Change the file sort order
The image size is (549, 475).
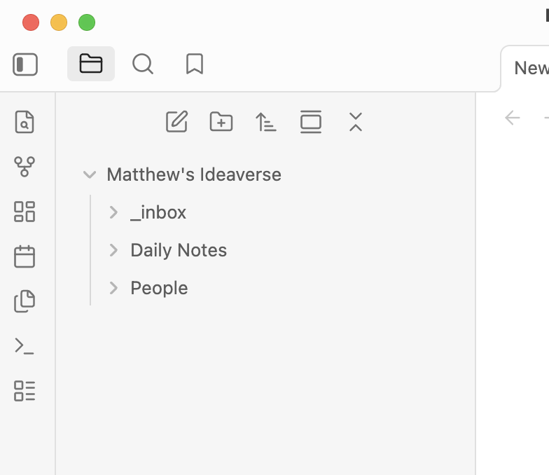point(266,122)
